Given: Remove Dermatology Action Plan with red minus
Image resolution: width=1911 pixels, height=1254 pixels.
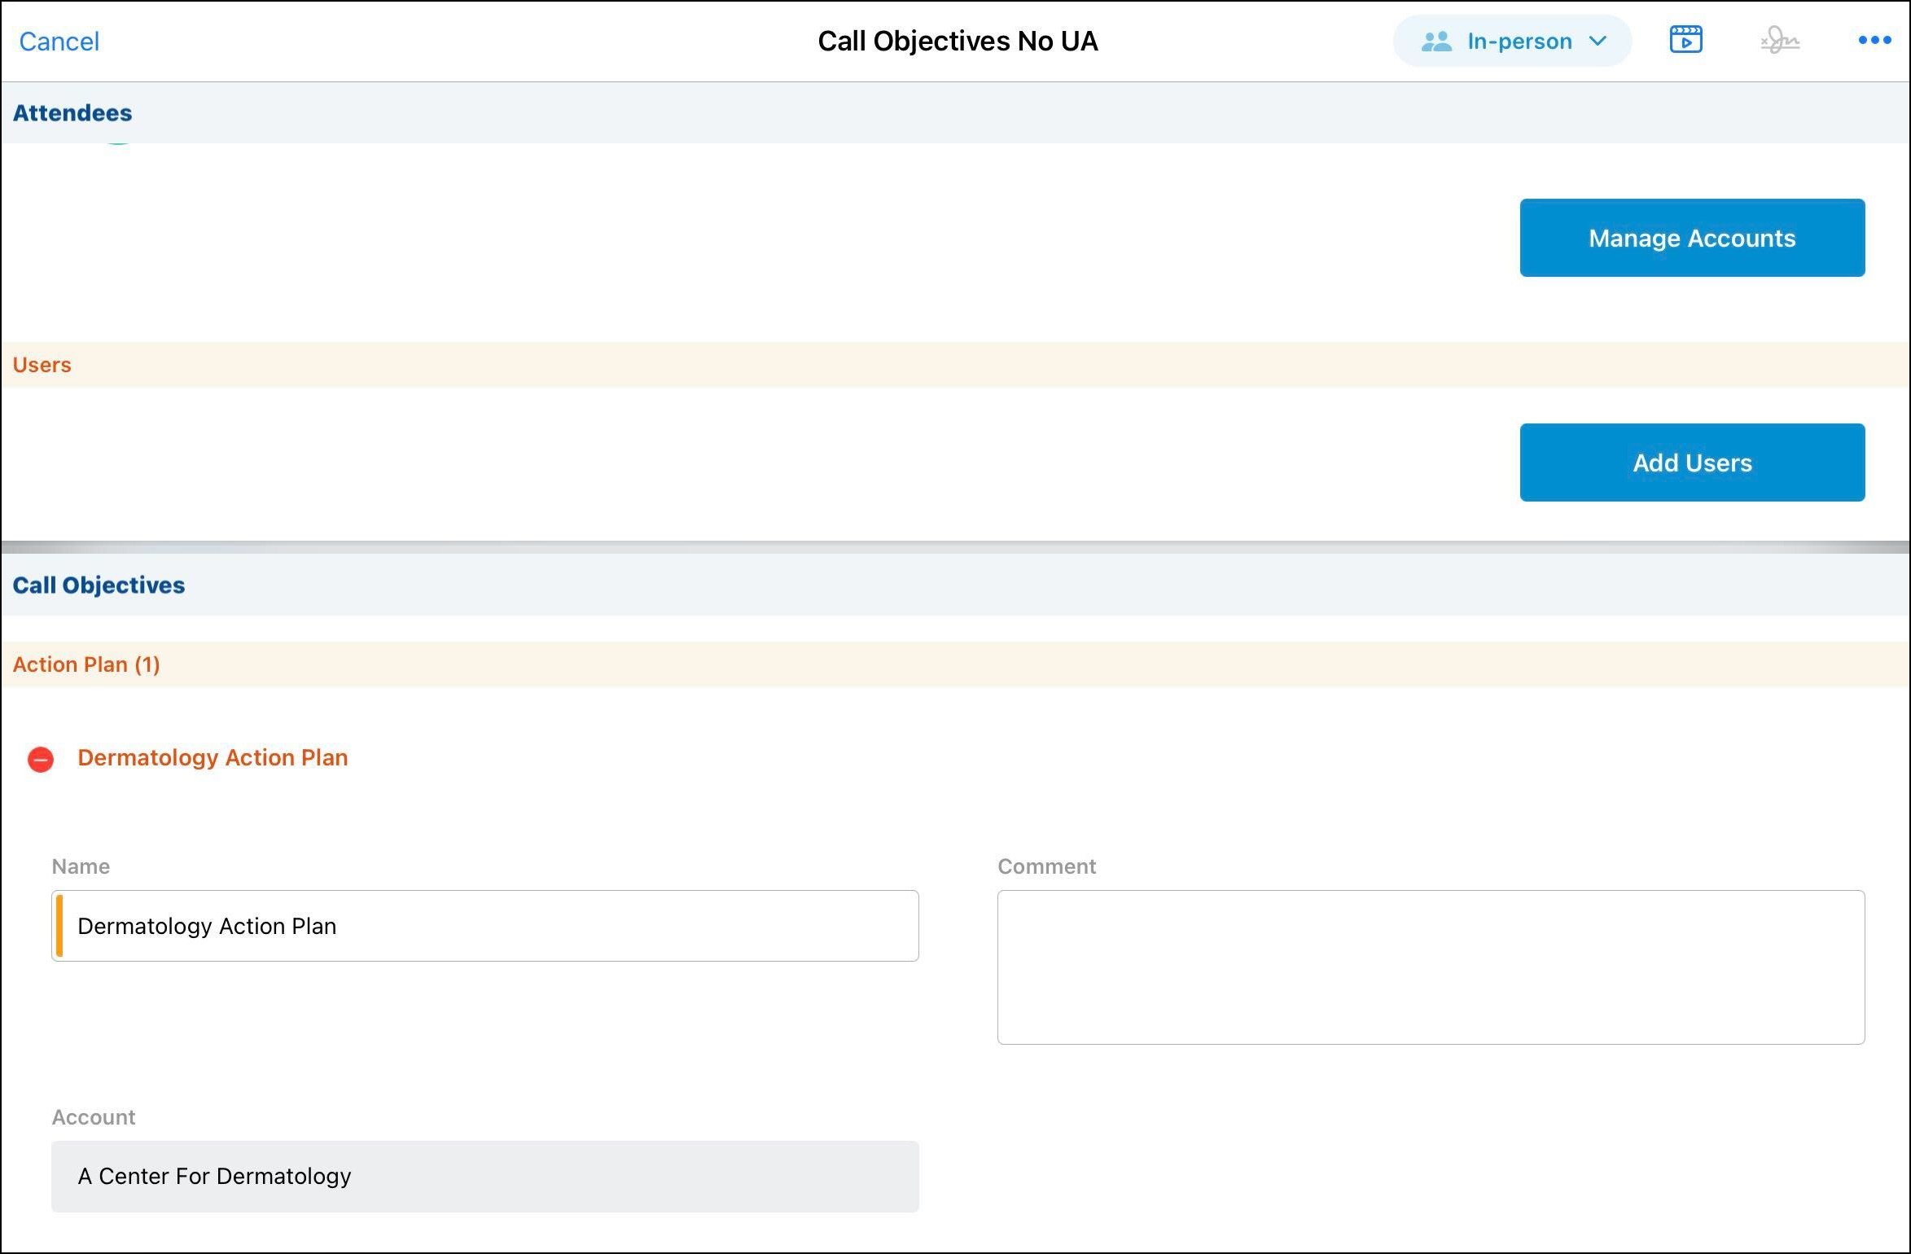Looking at the screenshot, I should click(x=41, y=759).
